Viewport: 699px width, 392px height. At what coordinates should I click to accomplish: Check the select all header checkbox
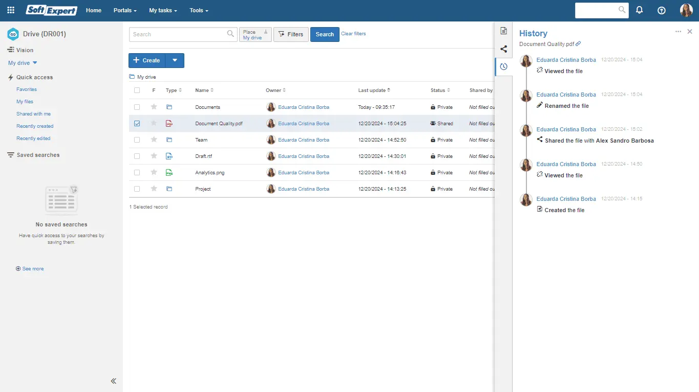click(x=137, y=90)
